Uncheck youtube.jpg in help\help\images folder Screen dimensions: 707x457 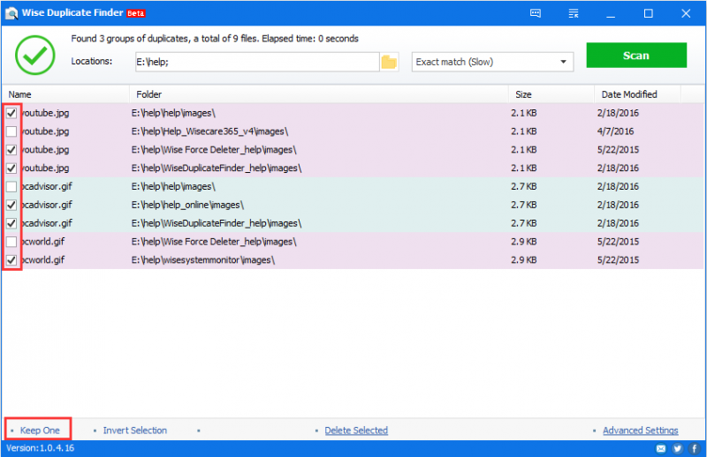tap(11, 113)
